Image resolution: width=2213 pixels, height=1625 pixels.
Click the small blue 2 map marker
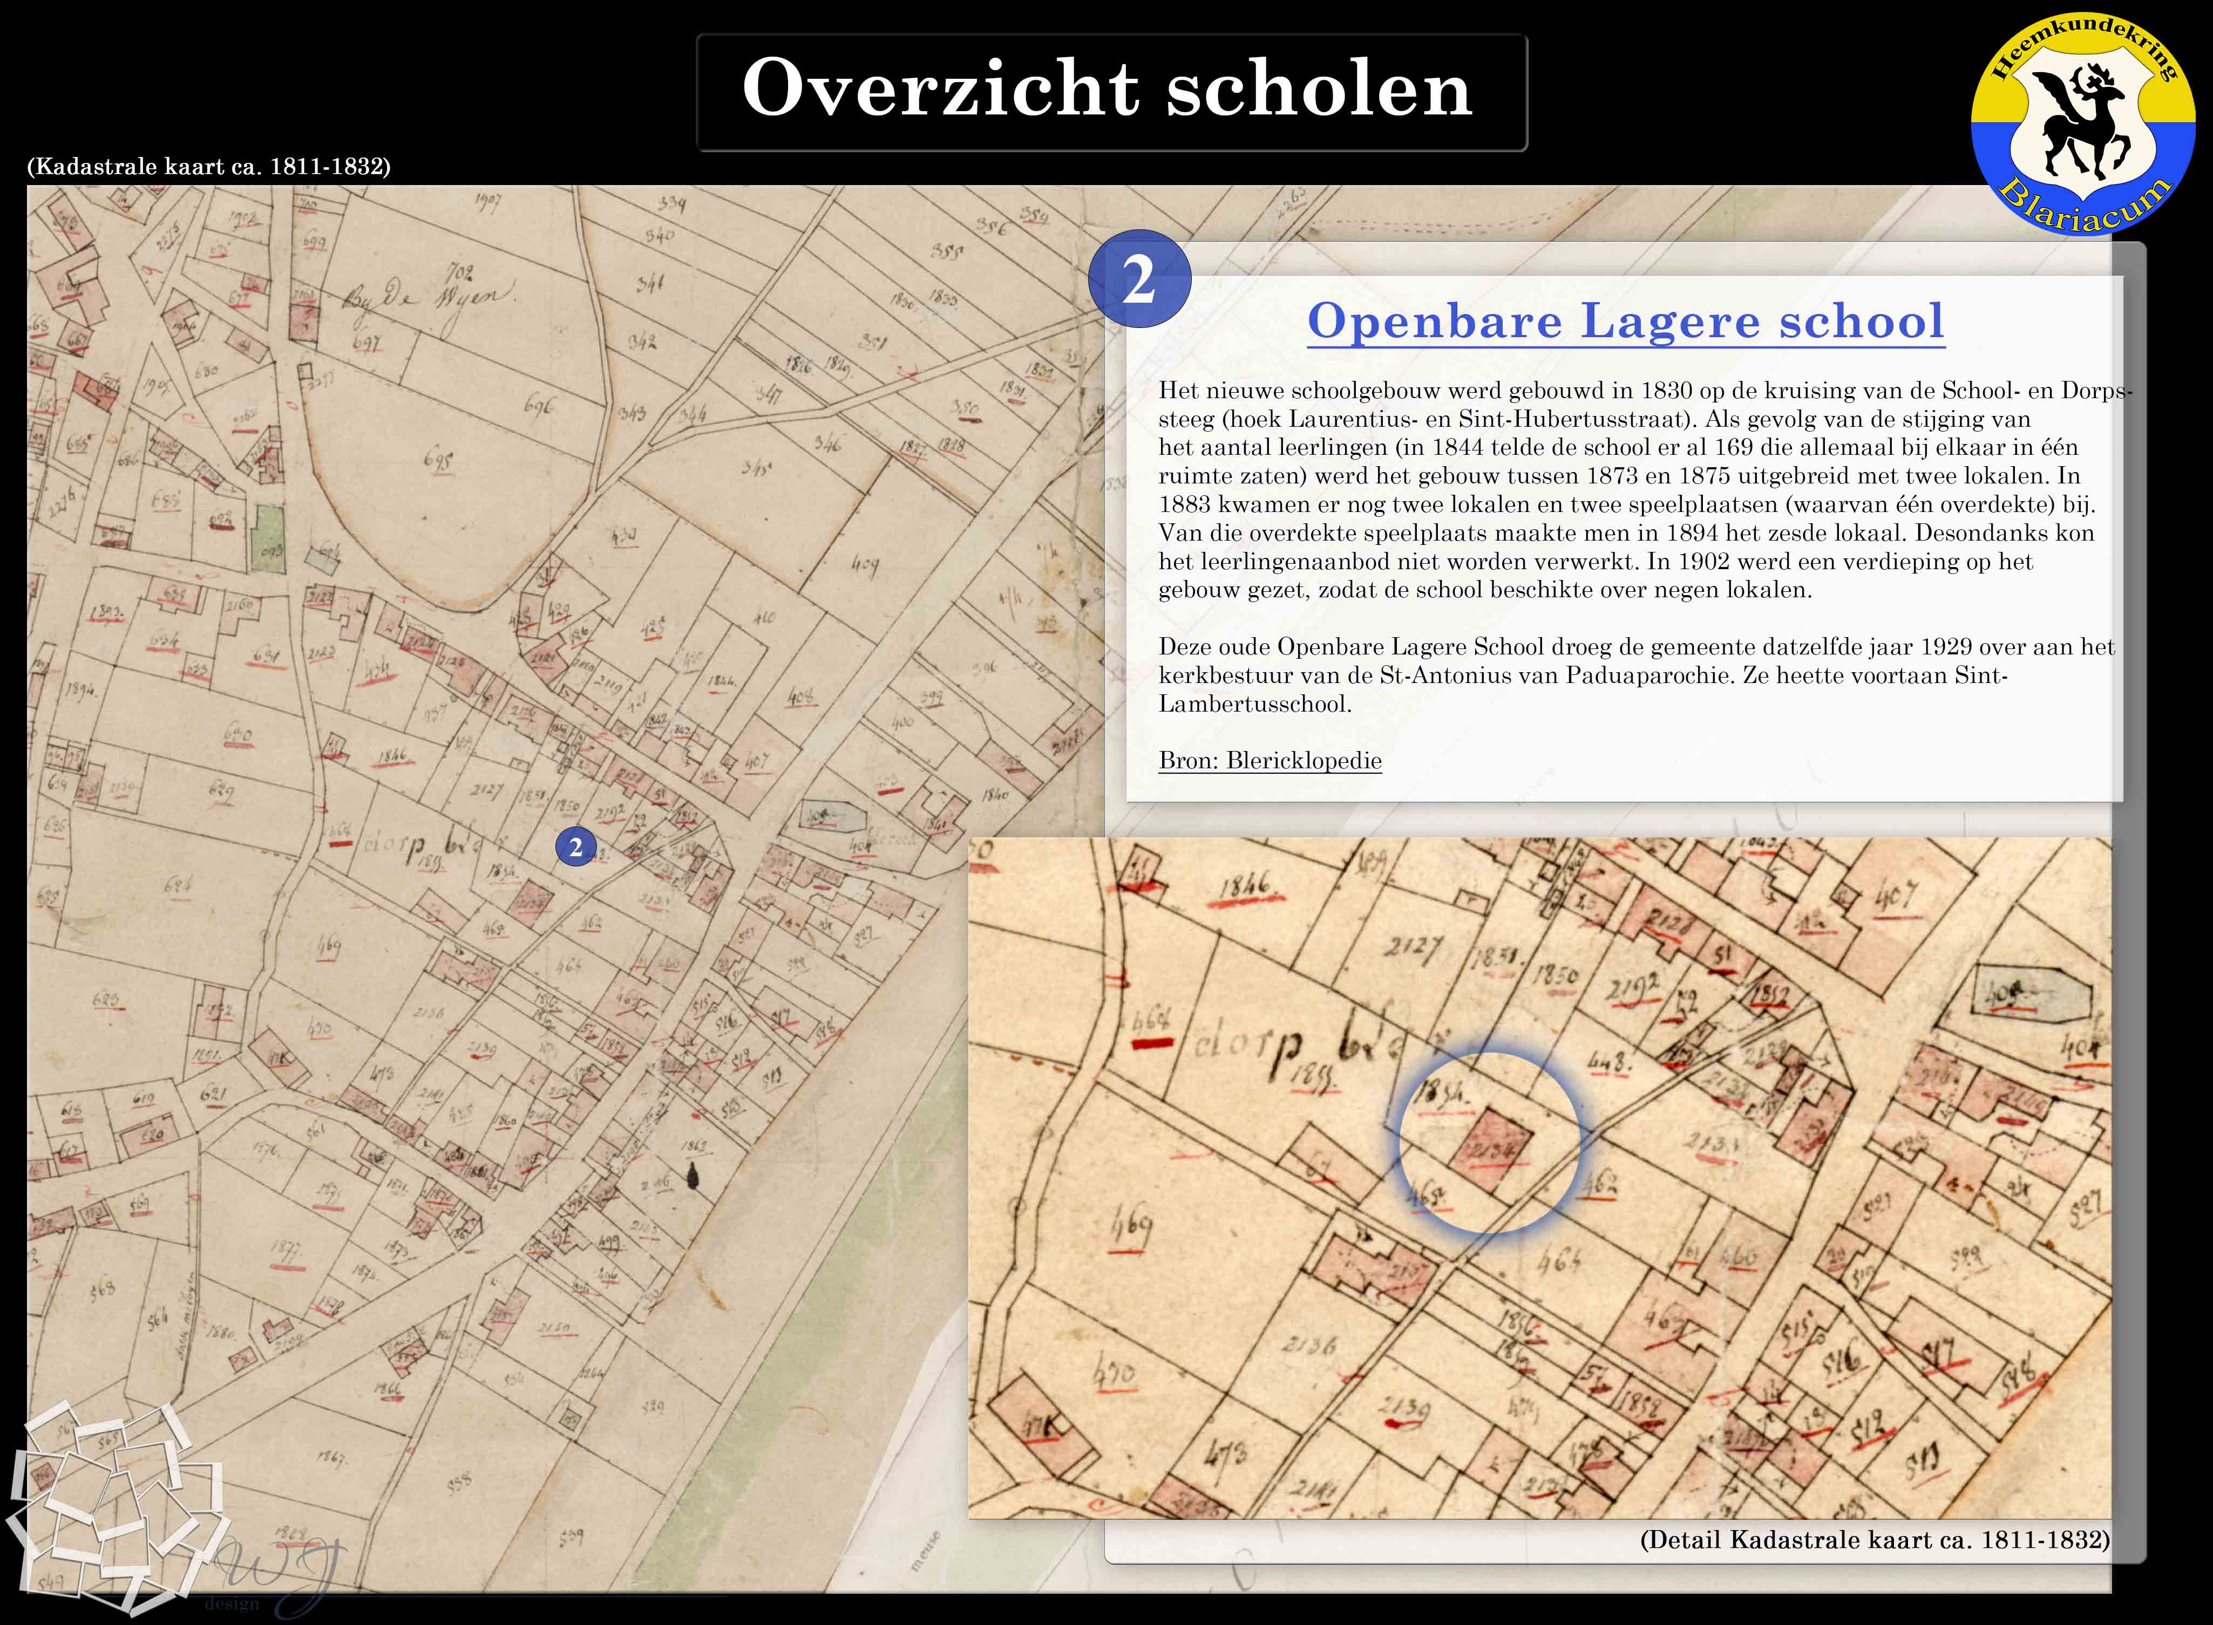pos(575,847)
